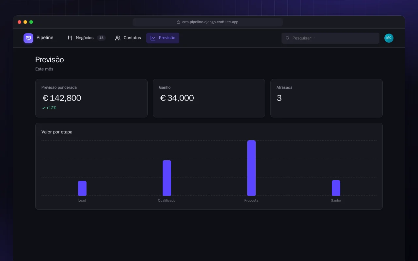Click the Negócios kanban columns icon
Viewport: 418px width, 261px height.
(70, 38)
